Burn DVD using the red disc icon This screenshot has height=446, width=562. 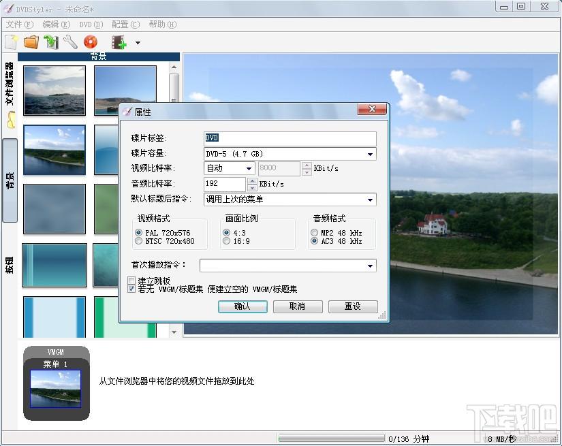click(x=91, y=42)
